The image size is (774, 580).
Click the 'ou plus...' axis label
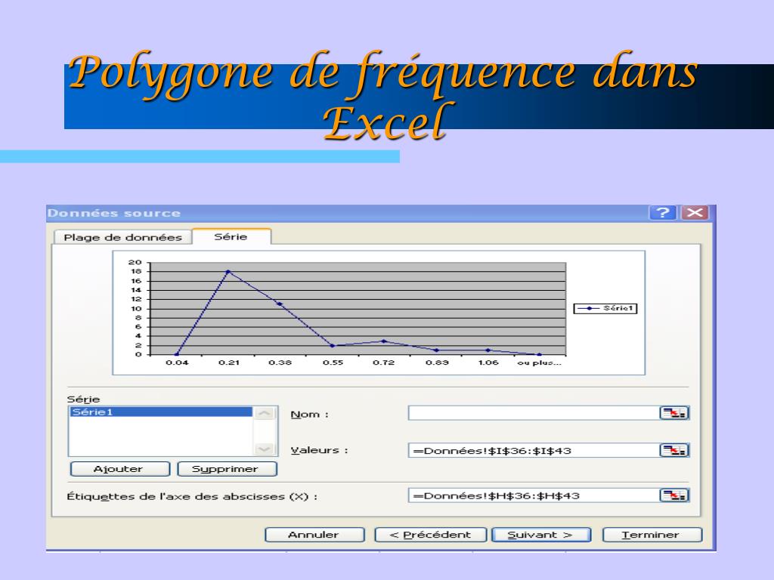[x=539, y=362]
